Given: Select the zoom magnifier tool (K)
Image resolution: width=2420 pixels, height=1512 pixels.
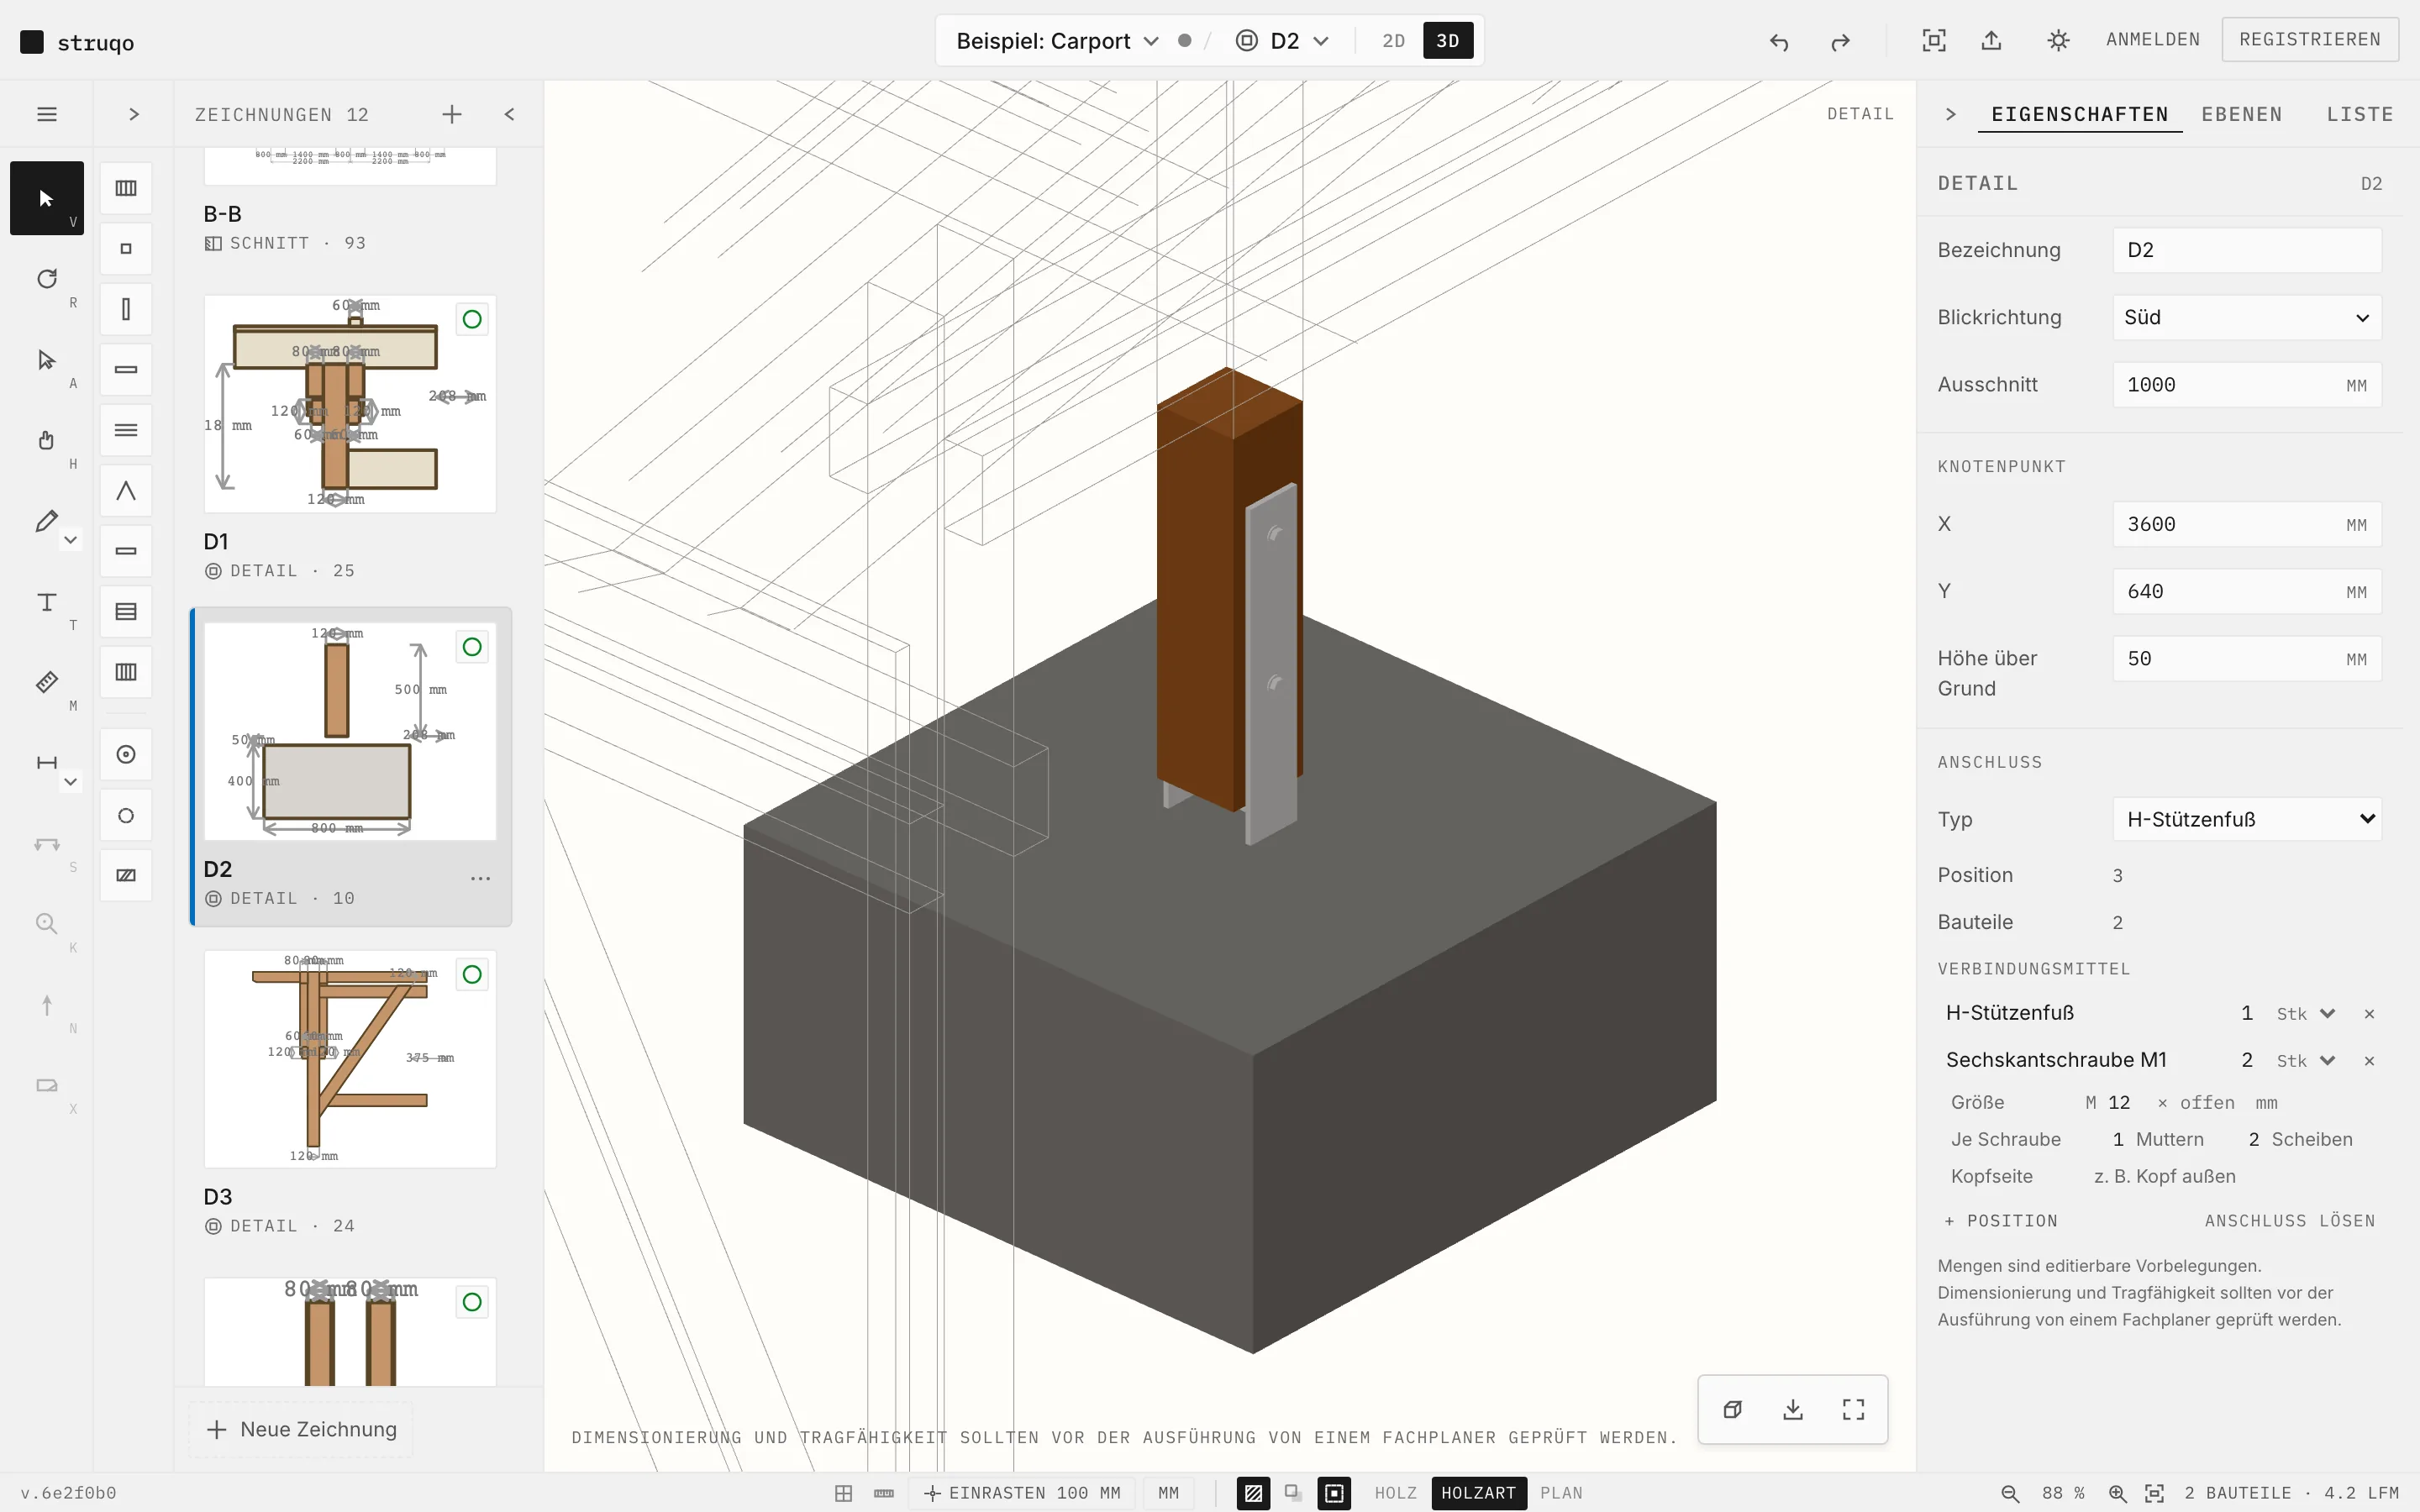Looking at the screenshot, I should [46, 924].
